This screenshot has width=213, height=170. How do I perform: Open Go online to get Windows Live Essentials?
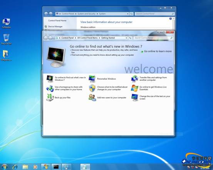(x=149, y=88)
